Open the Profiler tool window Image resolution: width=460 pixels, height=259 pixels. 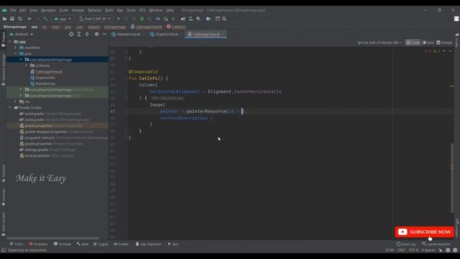tap(121, 244)
